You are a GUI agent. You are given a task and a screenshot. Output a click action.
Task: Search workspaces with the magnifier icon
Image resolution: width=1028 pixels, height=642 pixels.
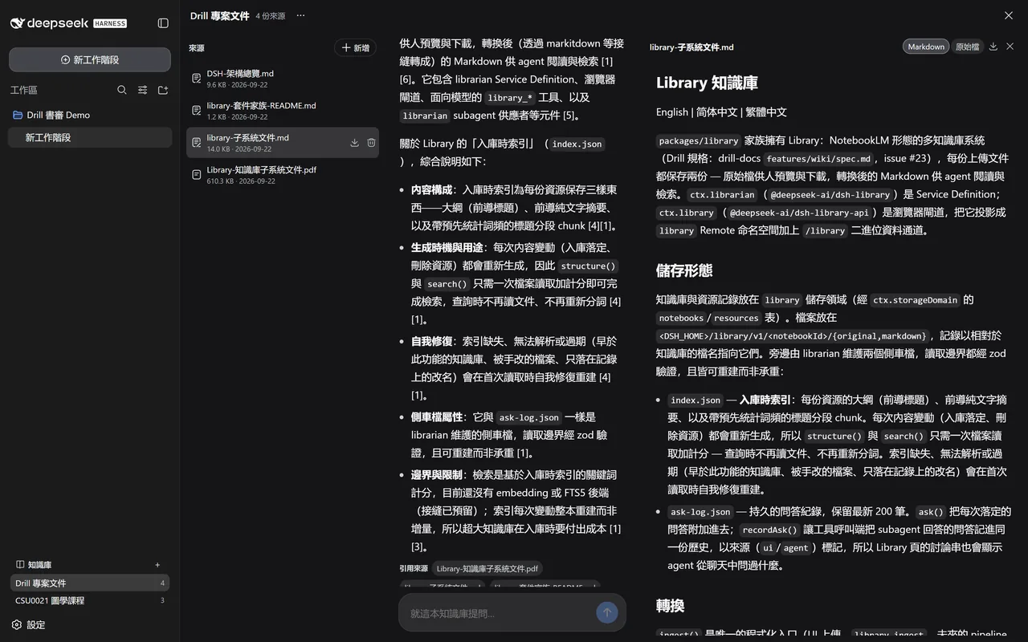122,90
